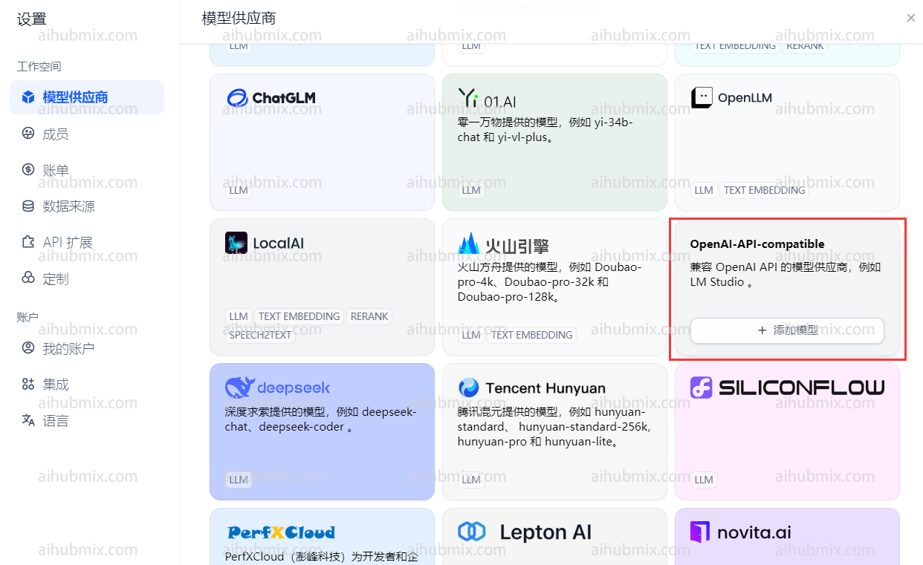Click the 集成 integrations icon
This screenshot has width=923, height=565.
28,384
